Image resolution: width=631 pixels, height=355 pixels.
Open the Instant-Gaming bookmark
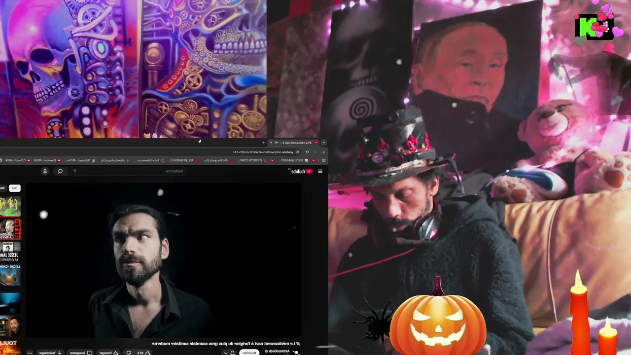149,160
